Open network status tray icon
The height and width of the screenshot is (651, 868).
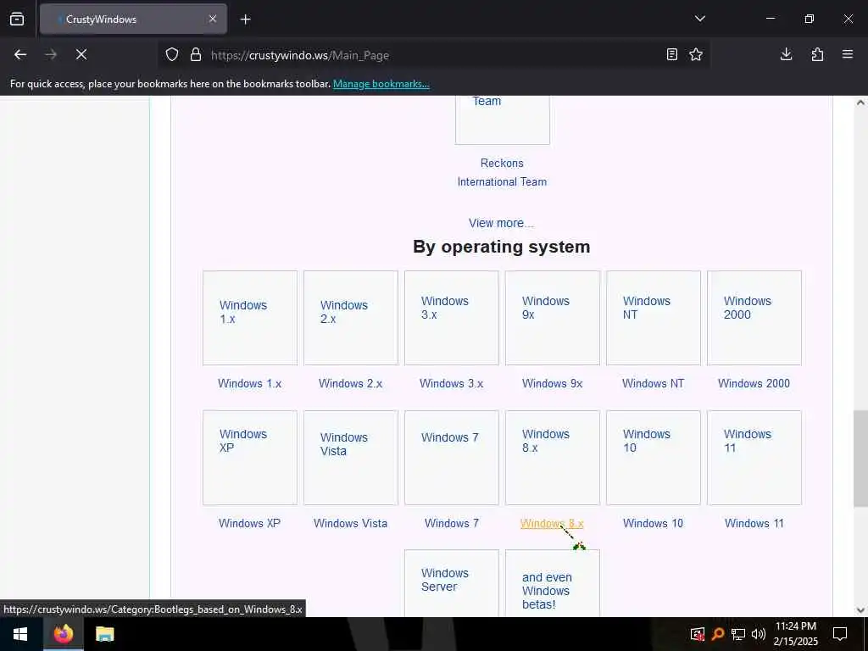[x=738, y=634]
